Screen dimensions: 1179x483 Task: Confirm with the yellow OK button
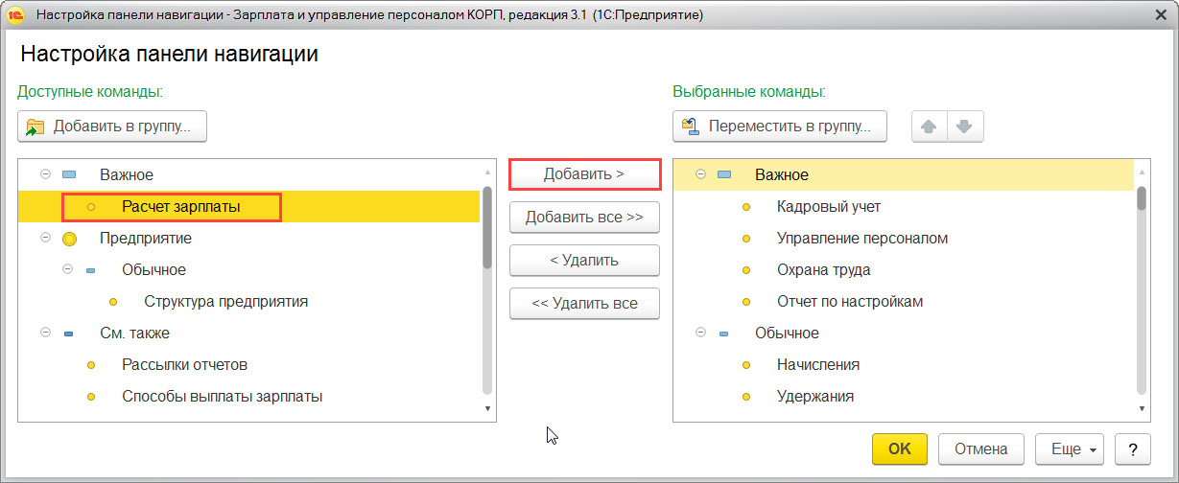(x=900, y=448)
